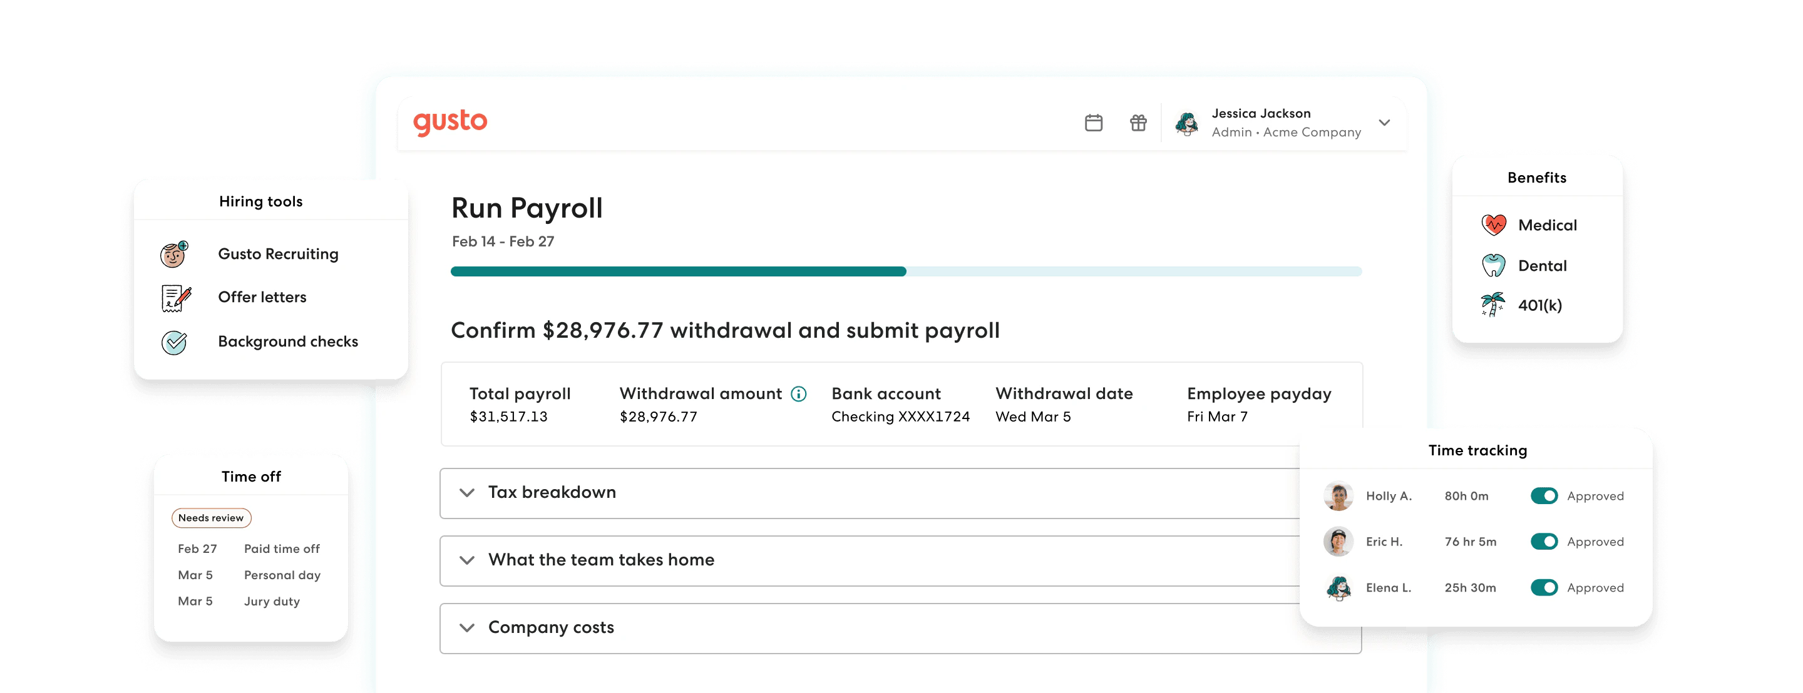This screenshot has width=1803, height=693.
Task: Click the Wed Mar 5 withdrawal date
Action: pyautogui.click(x=1033, y=417)
